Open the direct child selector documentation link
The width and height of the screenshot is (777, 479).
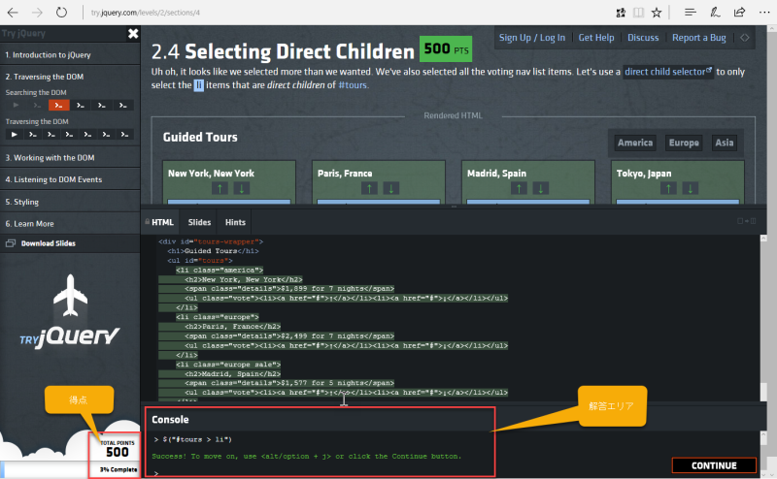668,72
